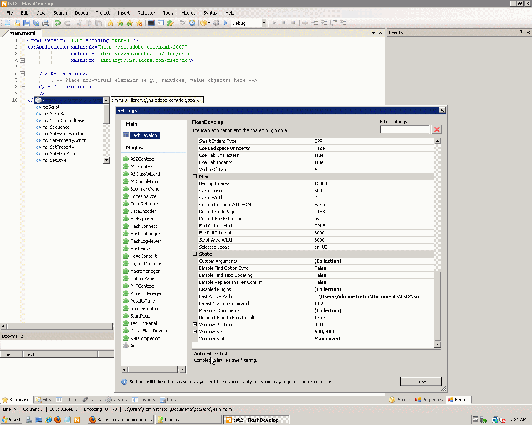Click the Filter settings text field
Image resolution: width=532 pixels, height=425 pixels.
pyautogui.click(x=404, y=130)
